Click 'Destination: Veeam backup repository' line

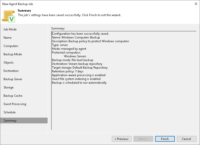click(77, 64)
